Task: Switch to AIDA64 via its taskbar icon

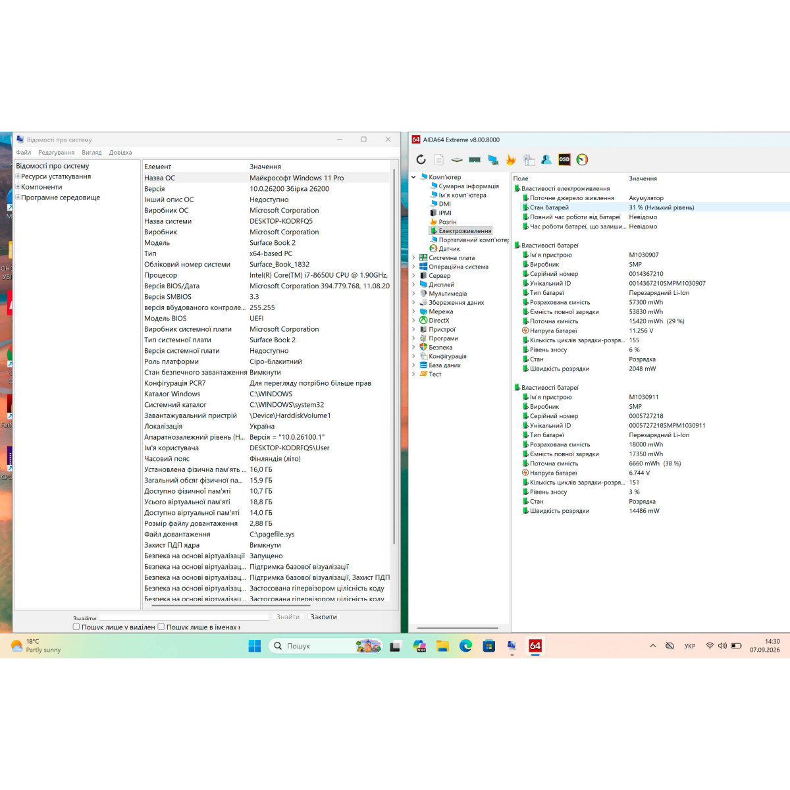Action: (535, 646)
